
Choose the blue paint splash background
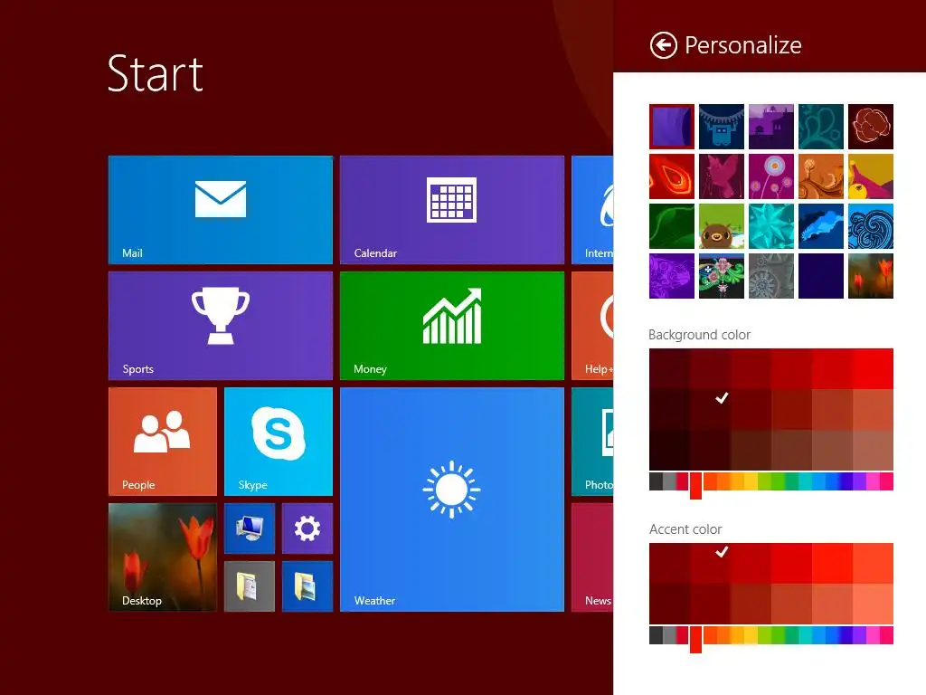[821, 226]
